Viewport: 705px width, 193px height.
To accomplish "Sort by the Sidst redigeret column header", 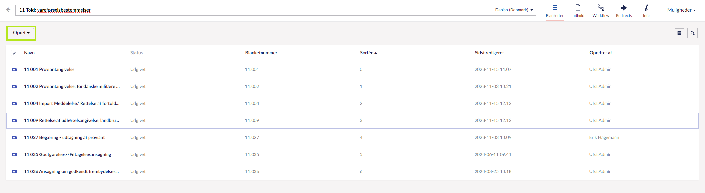I will coord(489,53).
